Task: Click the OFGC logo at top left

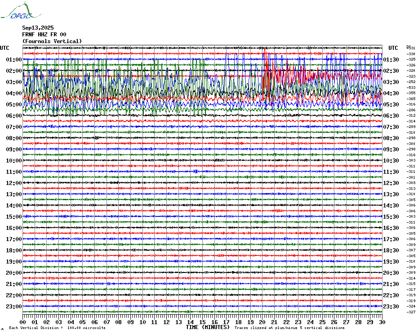Action: point(21,11)
